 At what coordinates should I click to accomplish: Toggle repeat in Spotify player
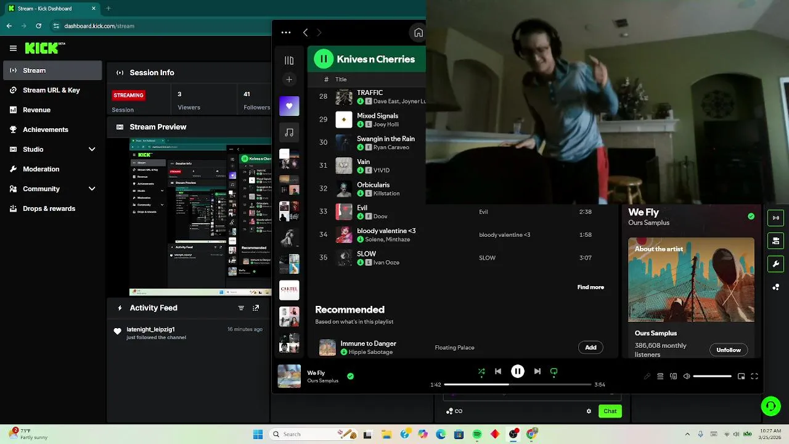(554, 371)
